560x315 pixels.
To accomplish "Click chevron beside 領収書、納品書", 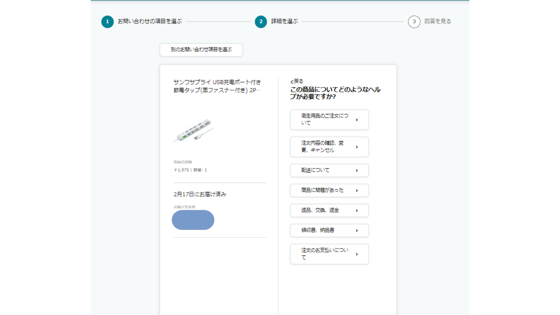I will (x=357, y=231).
